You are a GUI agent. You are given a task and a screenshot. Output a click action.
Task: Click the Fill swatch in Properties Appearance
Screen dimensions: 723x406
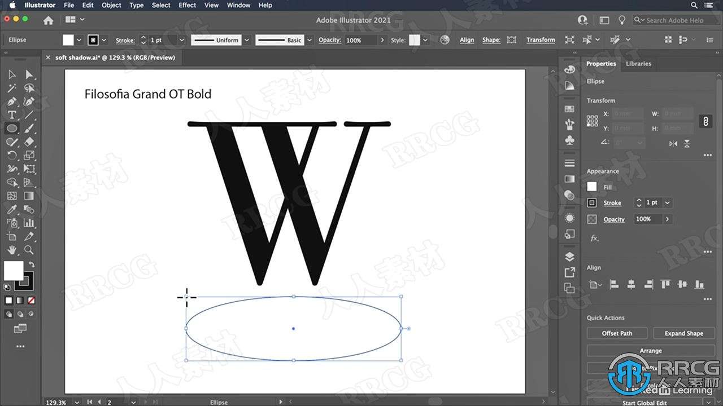pos(592,187)
